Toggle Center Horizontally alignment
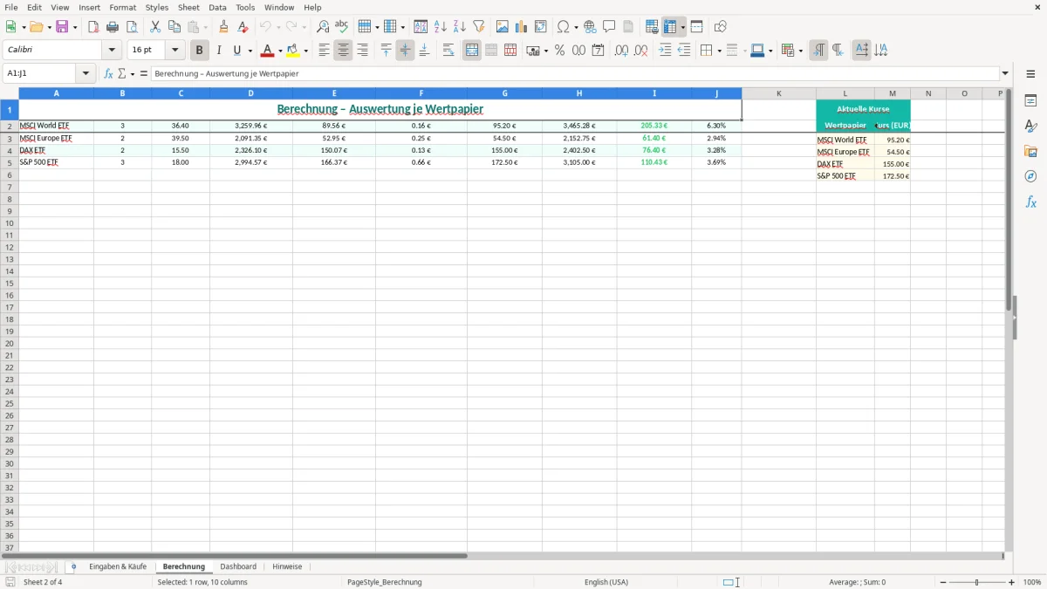 click(x=343, y=51)
